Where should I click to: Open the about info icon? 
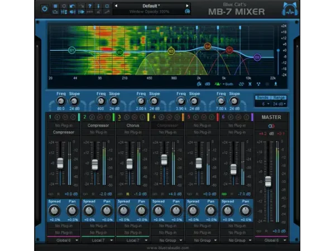point(98,6)
